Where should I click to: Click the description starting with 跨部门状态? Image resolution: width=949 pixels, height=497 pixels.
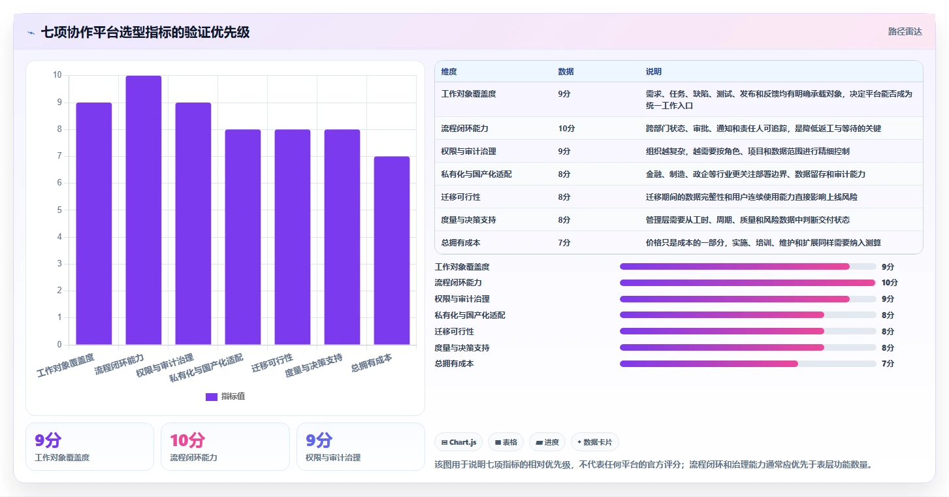764,128
